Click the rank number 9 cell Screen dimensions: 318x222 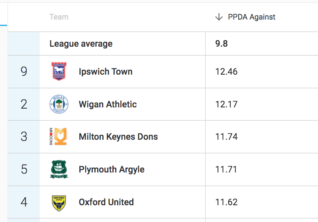coord(24,72)
